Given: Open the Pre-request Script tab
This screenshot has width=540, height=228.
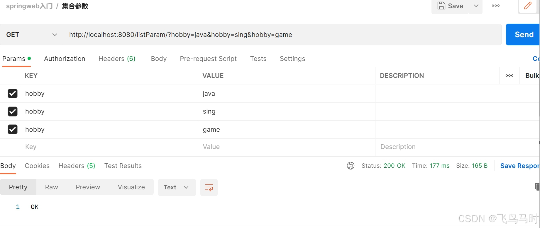Looking at the screenshot, I should tap(208, 59).
